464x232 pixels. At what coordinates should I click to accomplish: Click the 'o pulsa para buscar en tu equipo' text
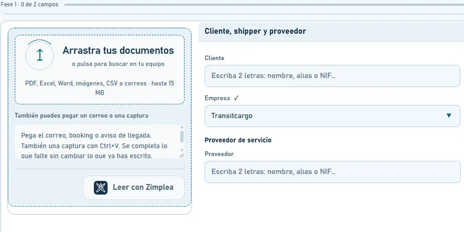(x=118, y=64)
